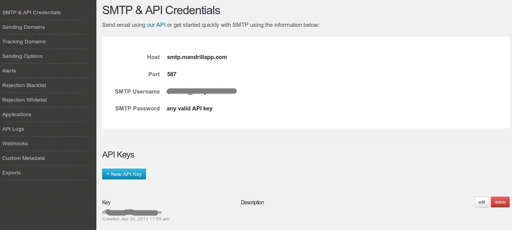Go to the Exports page
This screenshot has height=230, width=512.
12,173
